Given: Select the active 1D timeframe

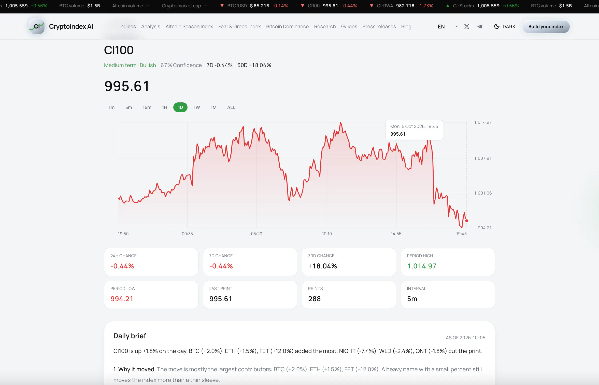Looking at the screenshot, I should pos(180,107).
